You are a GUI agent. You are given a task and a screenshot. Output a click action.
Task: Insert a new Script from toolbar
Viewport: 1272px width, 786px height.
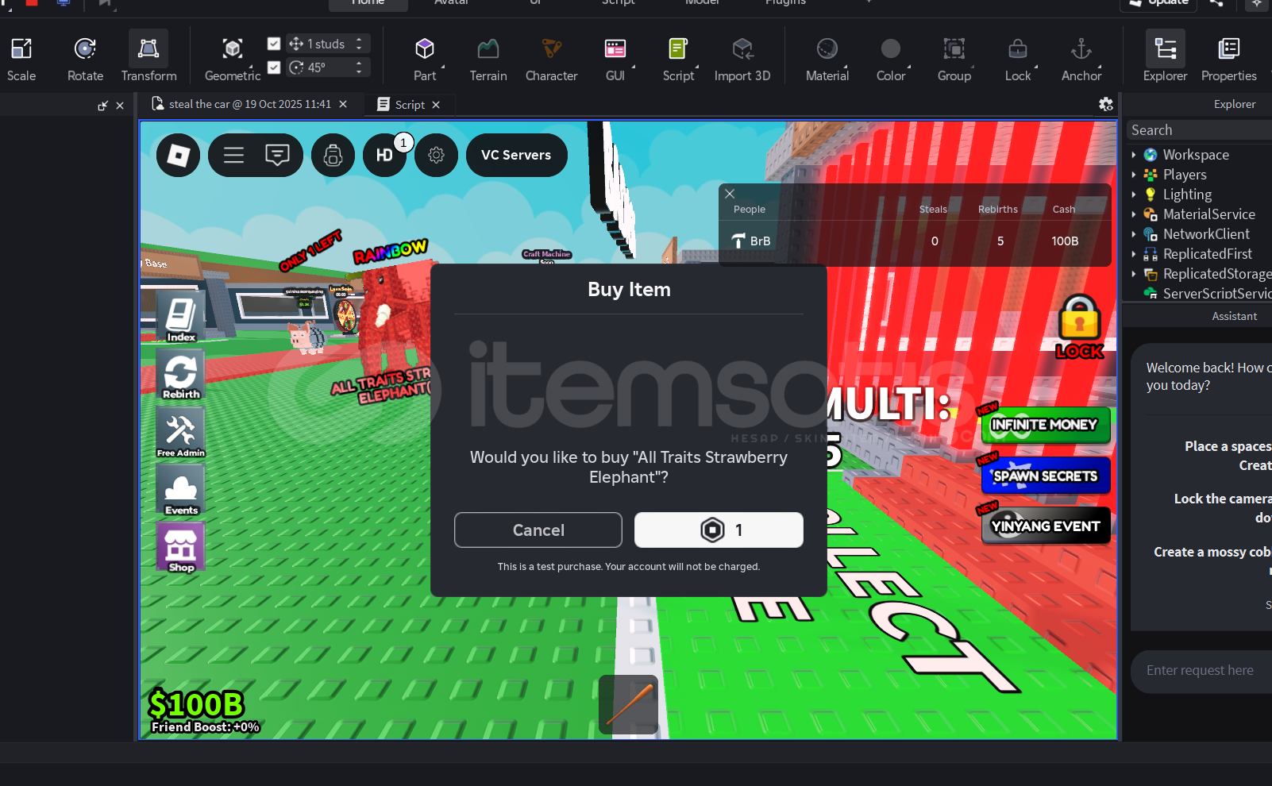point(677,58)
